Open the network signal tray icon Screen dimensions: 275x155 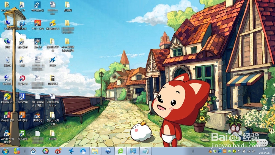[x=249, y=151]
